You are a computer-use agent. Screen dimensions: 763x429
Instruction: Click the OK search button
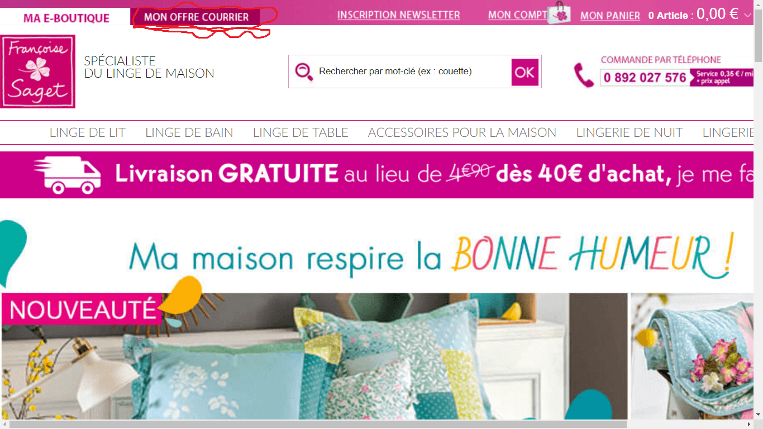point(524,72)
